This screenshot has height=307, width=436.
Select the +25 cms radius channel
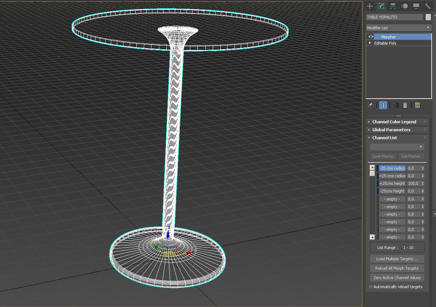(392, 176)
